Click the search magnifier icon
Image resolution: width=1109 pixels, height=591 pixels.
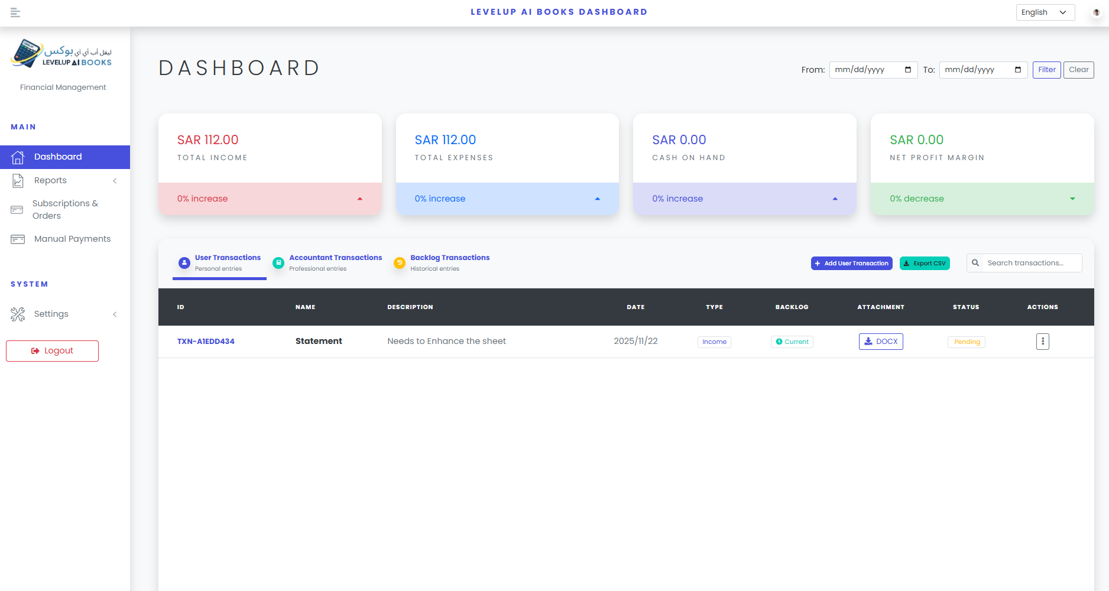pos(975,263)
